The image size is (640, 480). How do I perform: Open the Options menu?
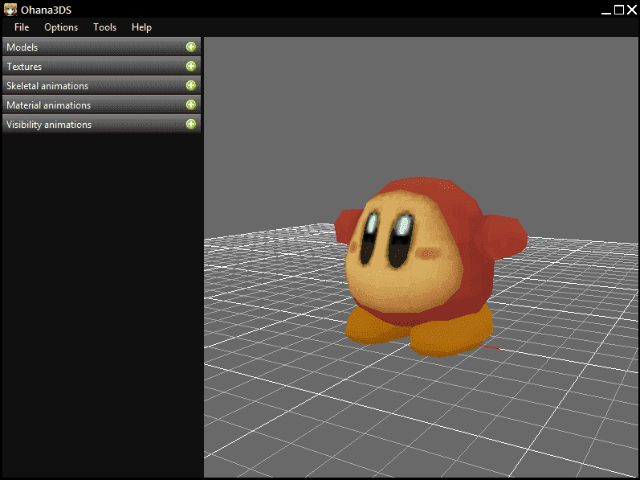pos(61,27)
